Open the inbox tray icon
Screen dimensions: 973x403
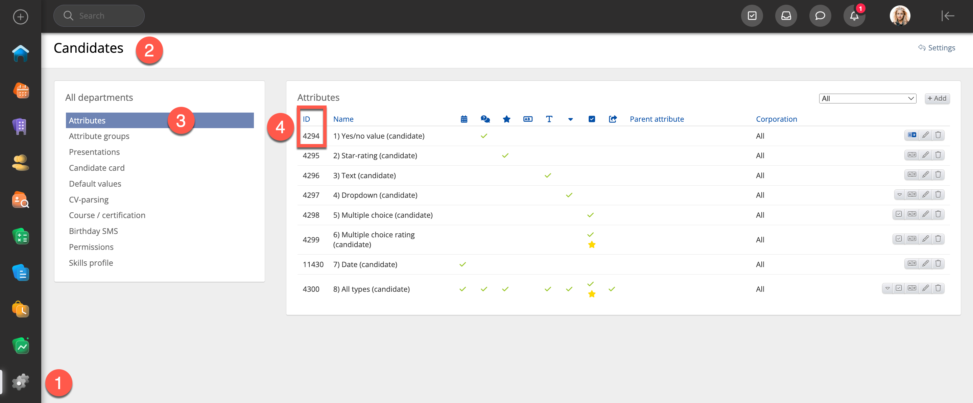coord(786,16)
